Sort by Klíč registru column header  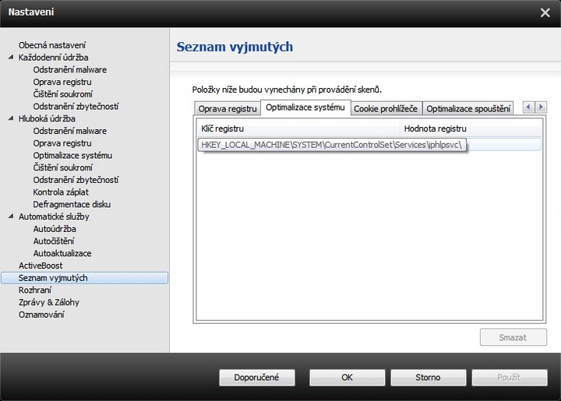298,128
